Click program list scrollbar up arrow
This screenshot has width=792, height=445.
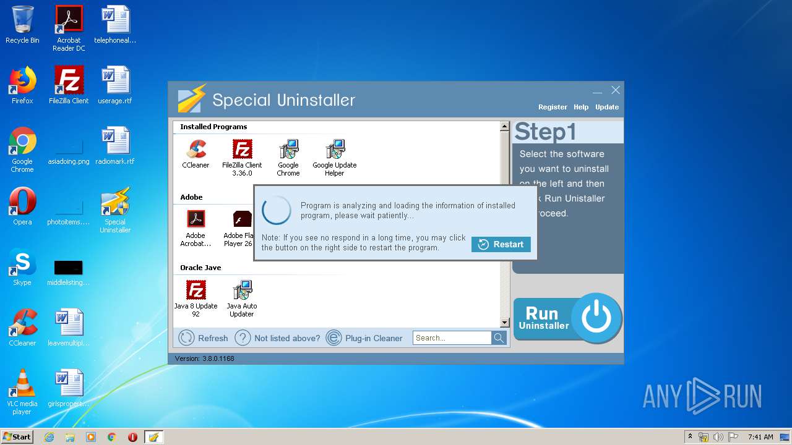tap(504, 126)
